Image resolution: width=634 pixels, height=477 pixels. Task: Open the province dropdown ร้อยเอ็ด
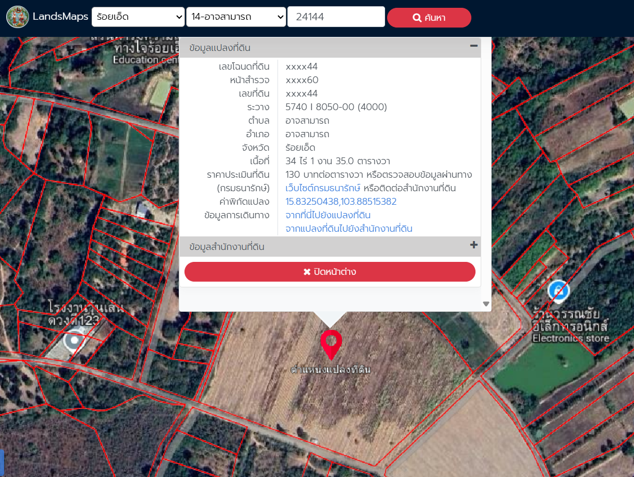138,17
